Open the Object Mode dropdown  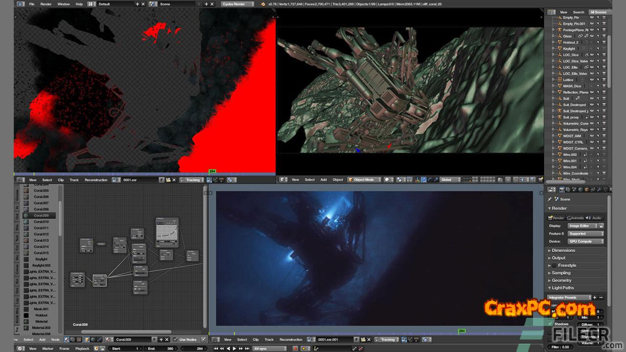(x=364, y=179)
